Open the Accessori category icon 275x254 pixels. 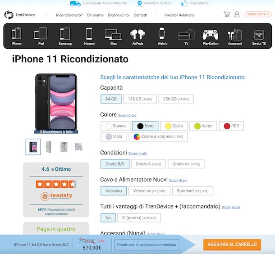[x=235, y=36]
